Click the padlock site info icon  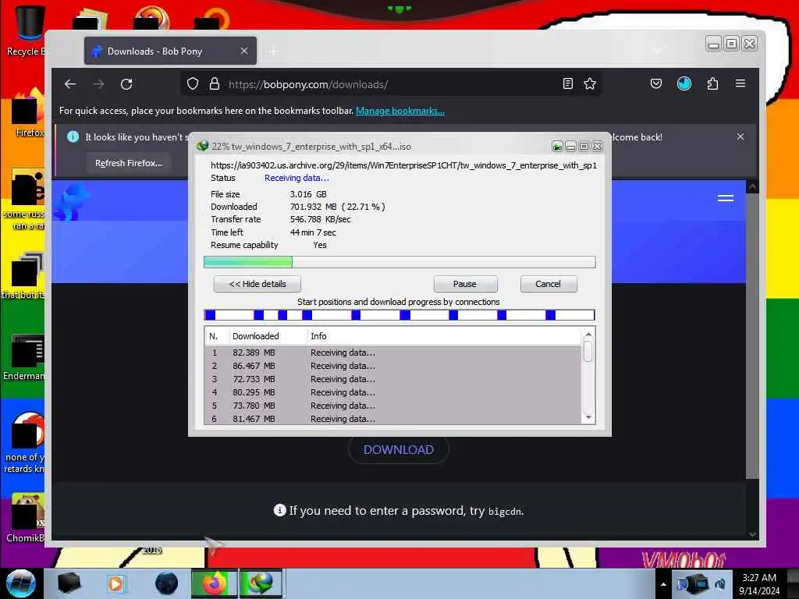[215, 84]
